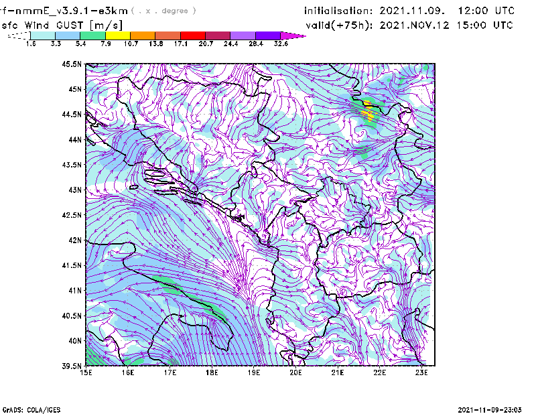Image resolution: width=536 pixels, height=414 pixels.
Task: Click the 39.5N latitude label
Action: [72, 366]
